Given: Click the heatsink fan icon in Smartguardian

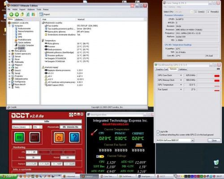Looking at the screenshot, I should pos(139,145).
